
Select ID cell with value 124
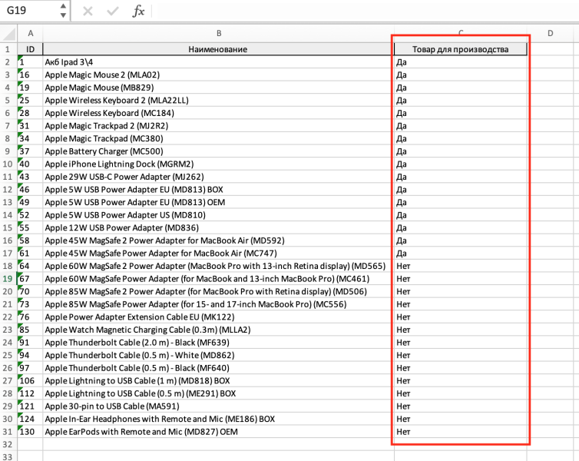point(30,419)
